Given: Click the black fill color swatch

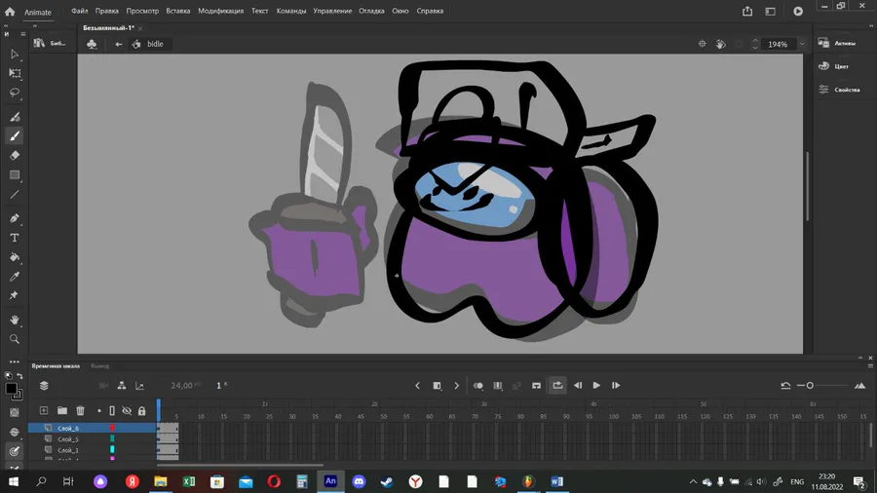Looking at the screenshot, I should [11, 388].
